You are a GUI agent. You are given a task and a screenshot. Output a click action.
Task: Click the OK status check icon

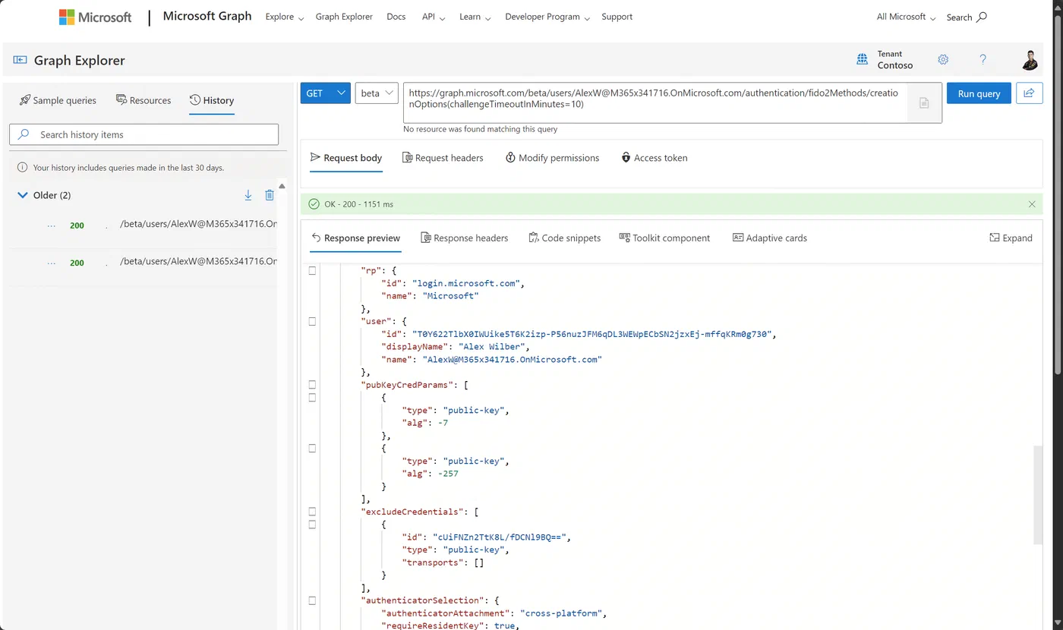pyautogui.click(x=314, y=204)
